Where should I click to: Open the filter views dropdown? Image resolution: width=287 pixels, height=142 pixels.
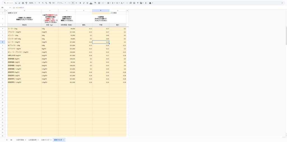pos(142,3)
